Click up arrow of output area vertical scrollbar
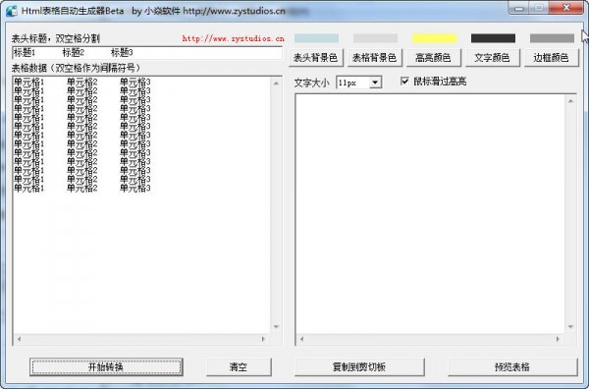This screenshot has height=389, width=589. 570,101
